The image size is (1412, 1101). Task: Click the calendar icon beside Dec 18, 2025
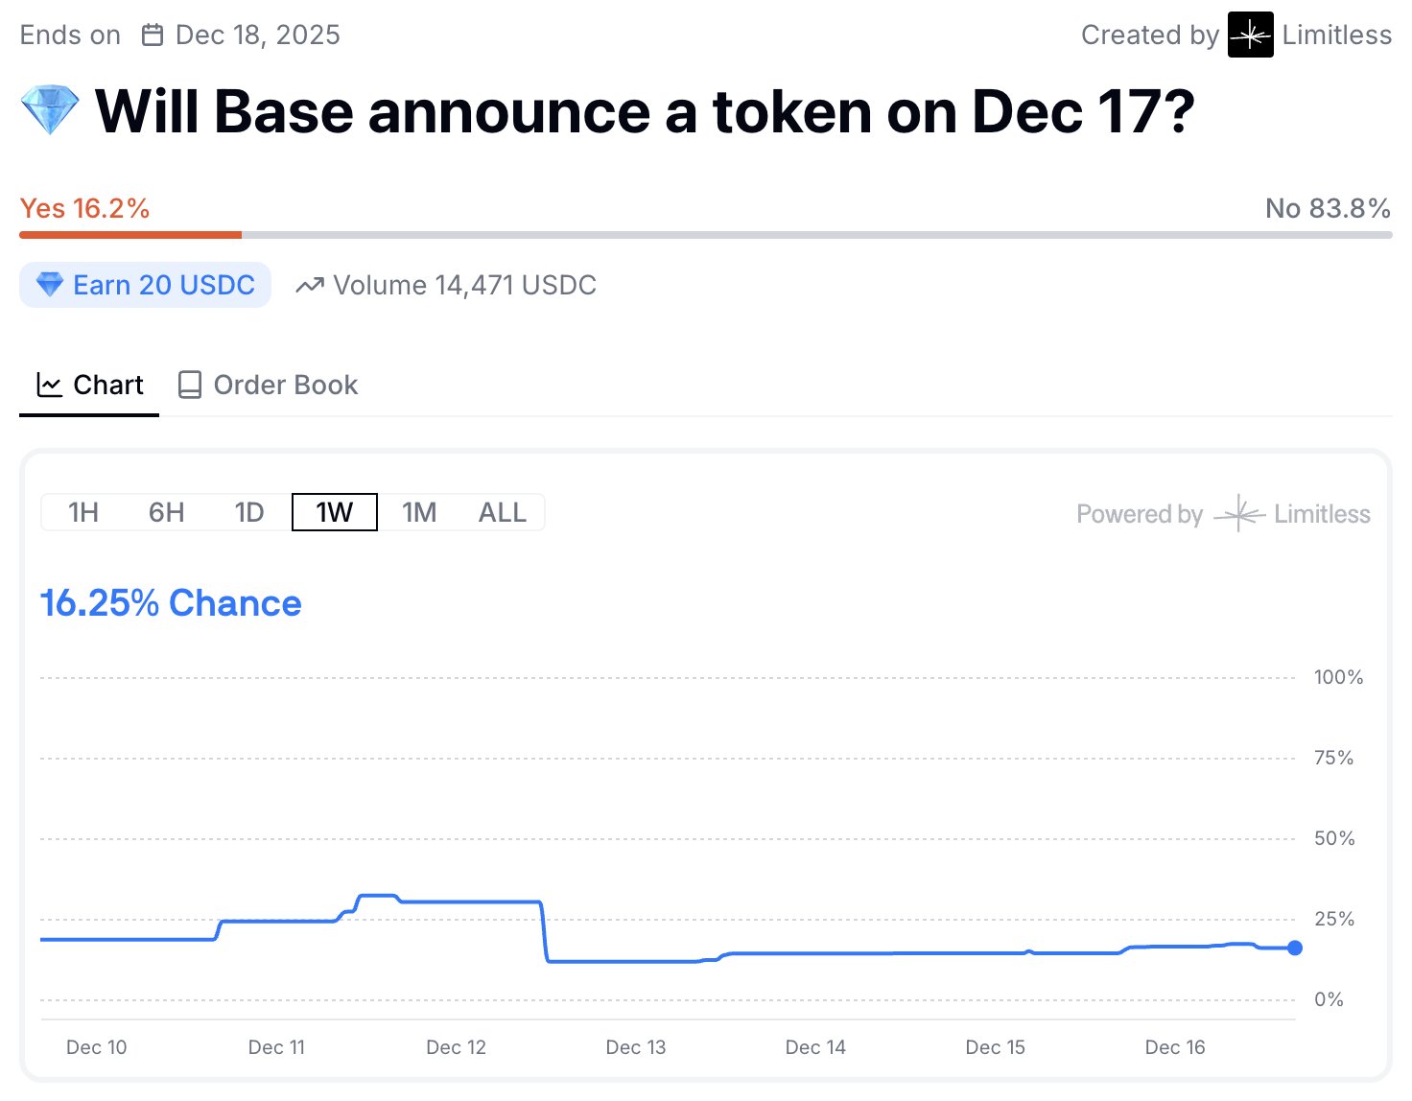point(153,35)
